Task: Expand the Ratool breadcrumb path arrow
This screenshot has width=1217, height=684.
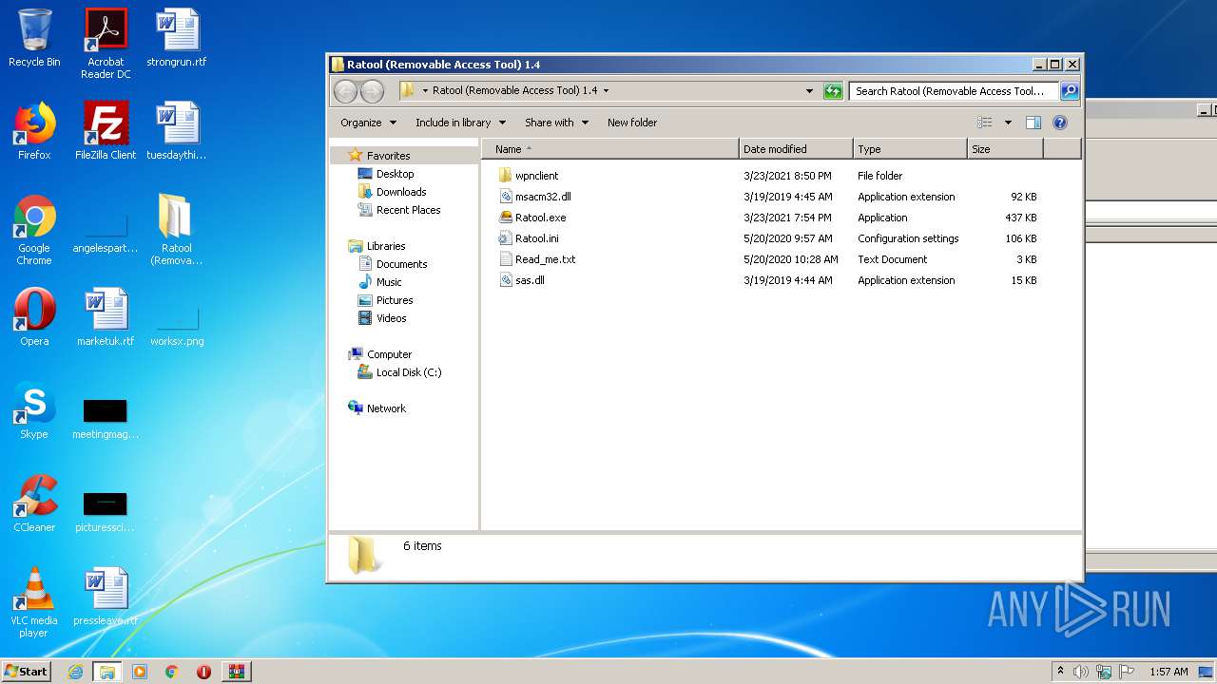Action: [606, 91]
